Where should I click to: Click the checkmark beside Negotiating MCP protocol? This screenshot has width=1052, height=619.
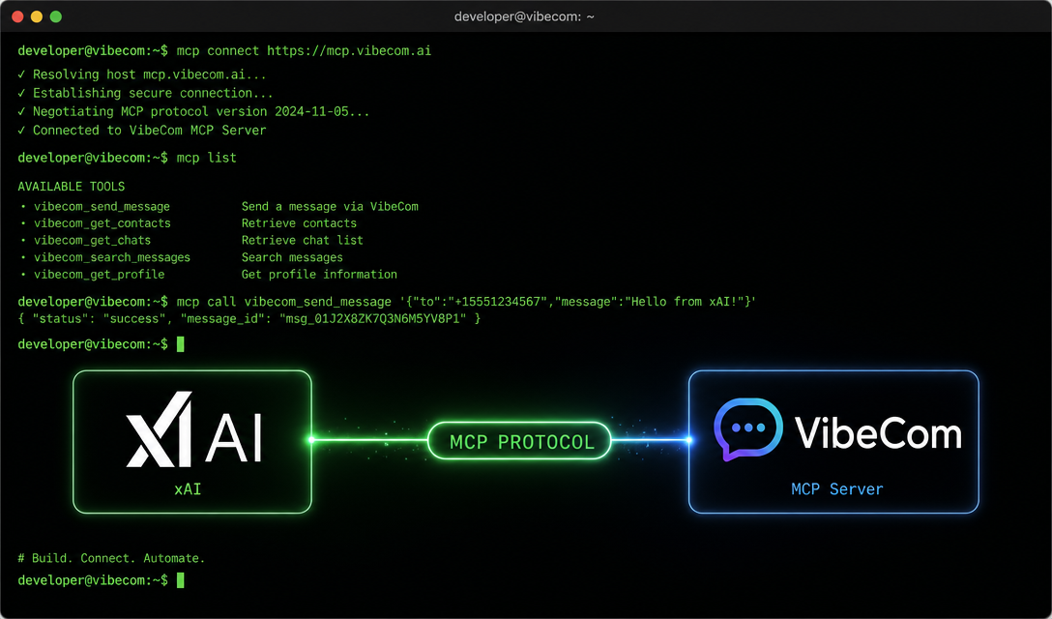pyautogui.click(x=21, y=111)
